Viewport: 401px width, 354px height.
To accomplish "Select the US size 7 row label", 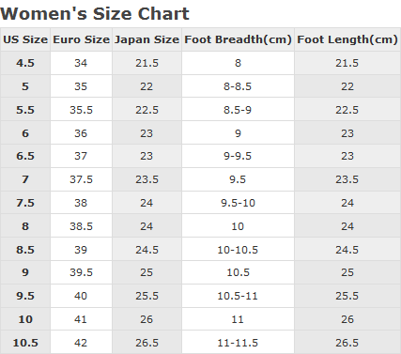I will tap(25, 179).
